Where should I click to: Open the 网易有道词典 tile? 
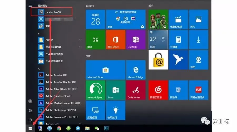click(x=199, y=90)
